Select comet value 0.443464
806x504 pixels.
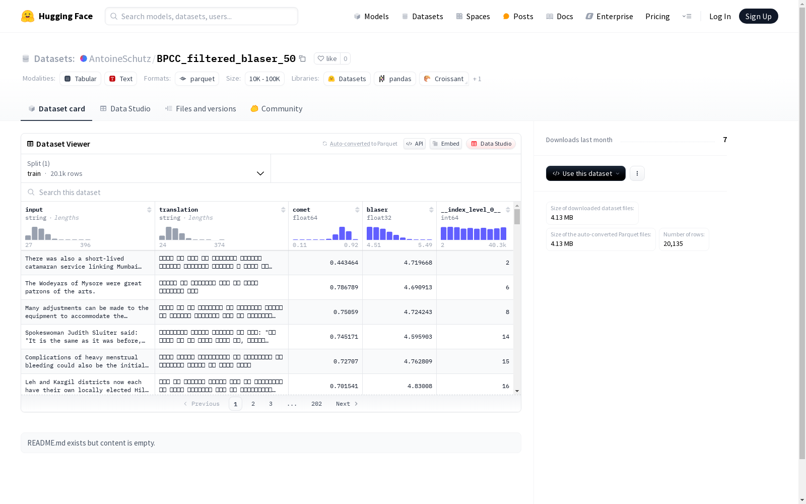click(x=344, y=263)
